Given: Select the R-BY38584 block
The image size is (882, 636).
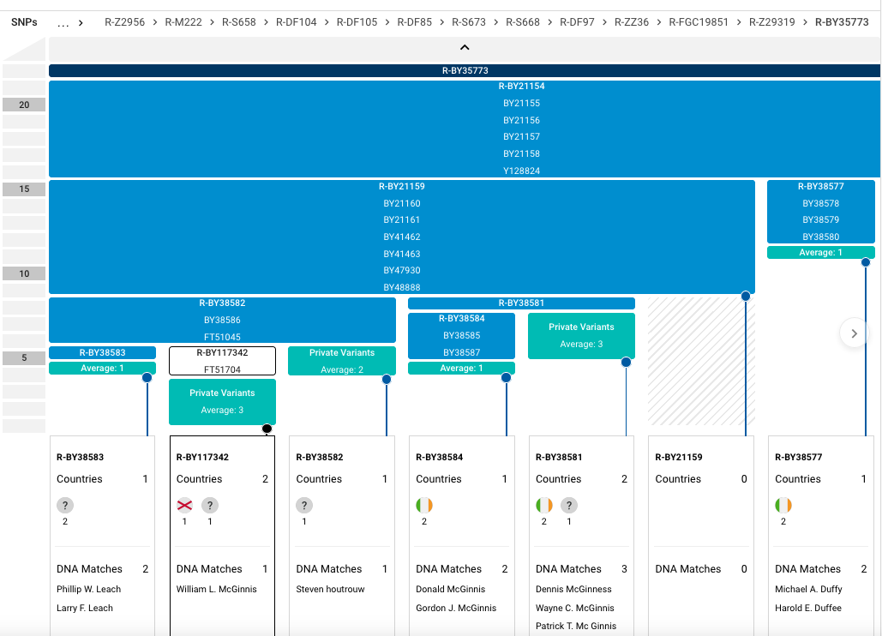Looking at the screenshot, I should [461, 336].
